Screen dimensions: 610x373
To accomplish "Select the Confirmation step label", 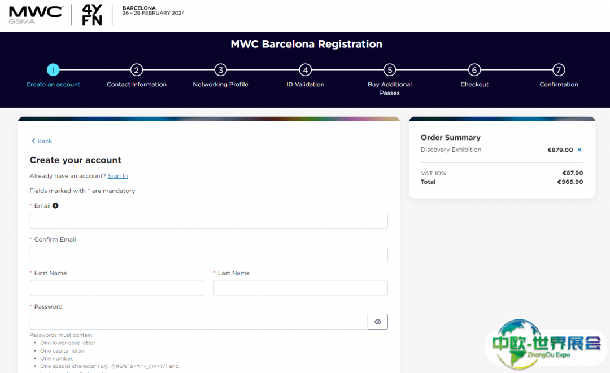I will coord(559,85).
